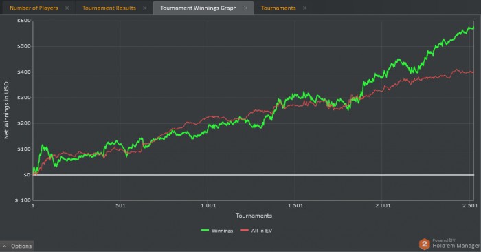
Task: Click the Powered by Hold'em Manager text
Action: coord(456,244)
